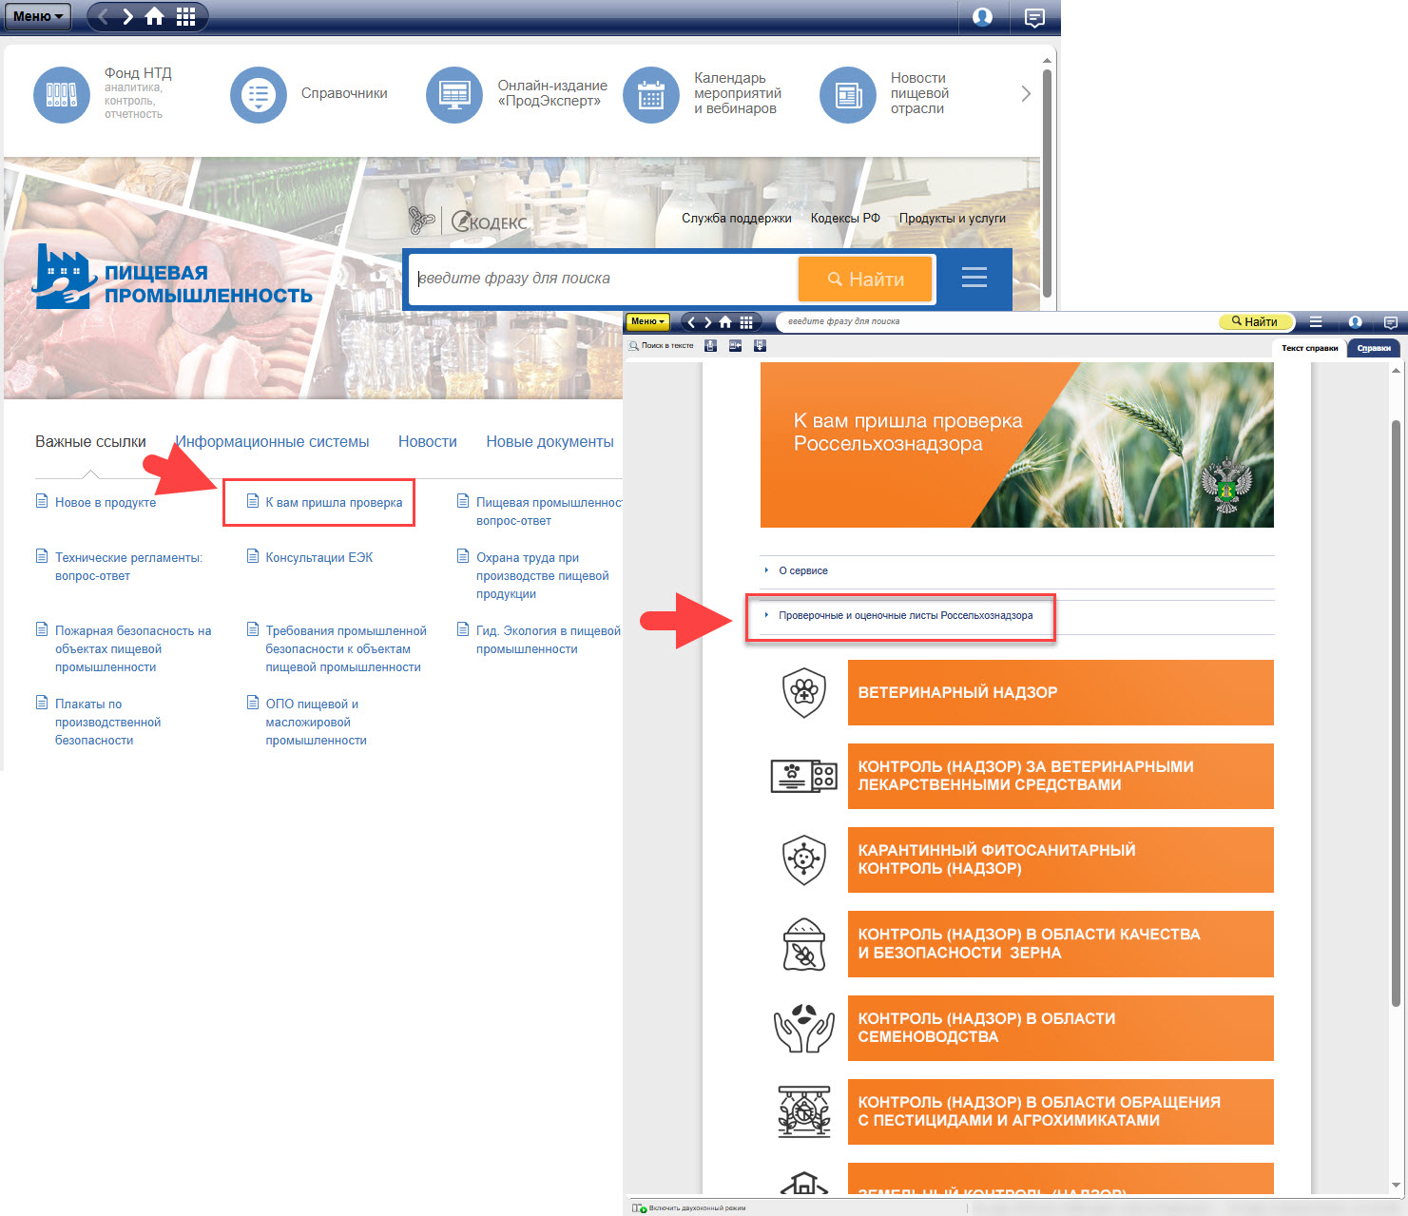Switch to the Информационные системы tab
The image size is (1408, 1216).
(x=272, y=441)
